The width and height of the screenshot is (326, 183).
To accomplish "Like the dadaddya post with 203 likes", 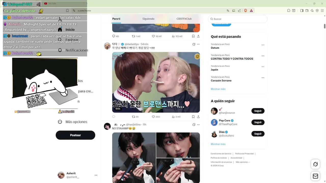I will coord(156,117).
